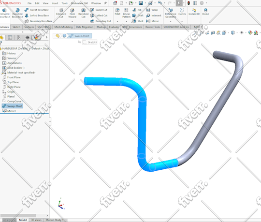Select the Shell tool
Image resolution: width=261 pixels, height=222 pixels.
tap(137, 21)
